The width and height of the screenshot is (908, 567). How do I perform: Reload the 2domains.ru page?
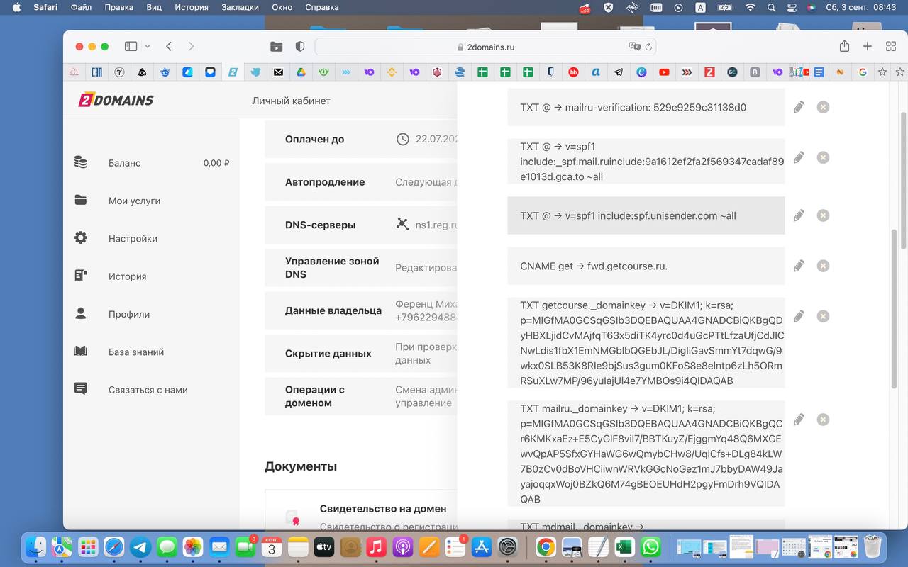(648, 47)
